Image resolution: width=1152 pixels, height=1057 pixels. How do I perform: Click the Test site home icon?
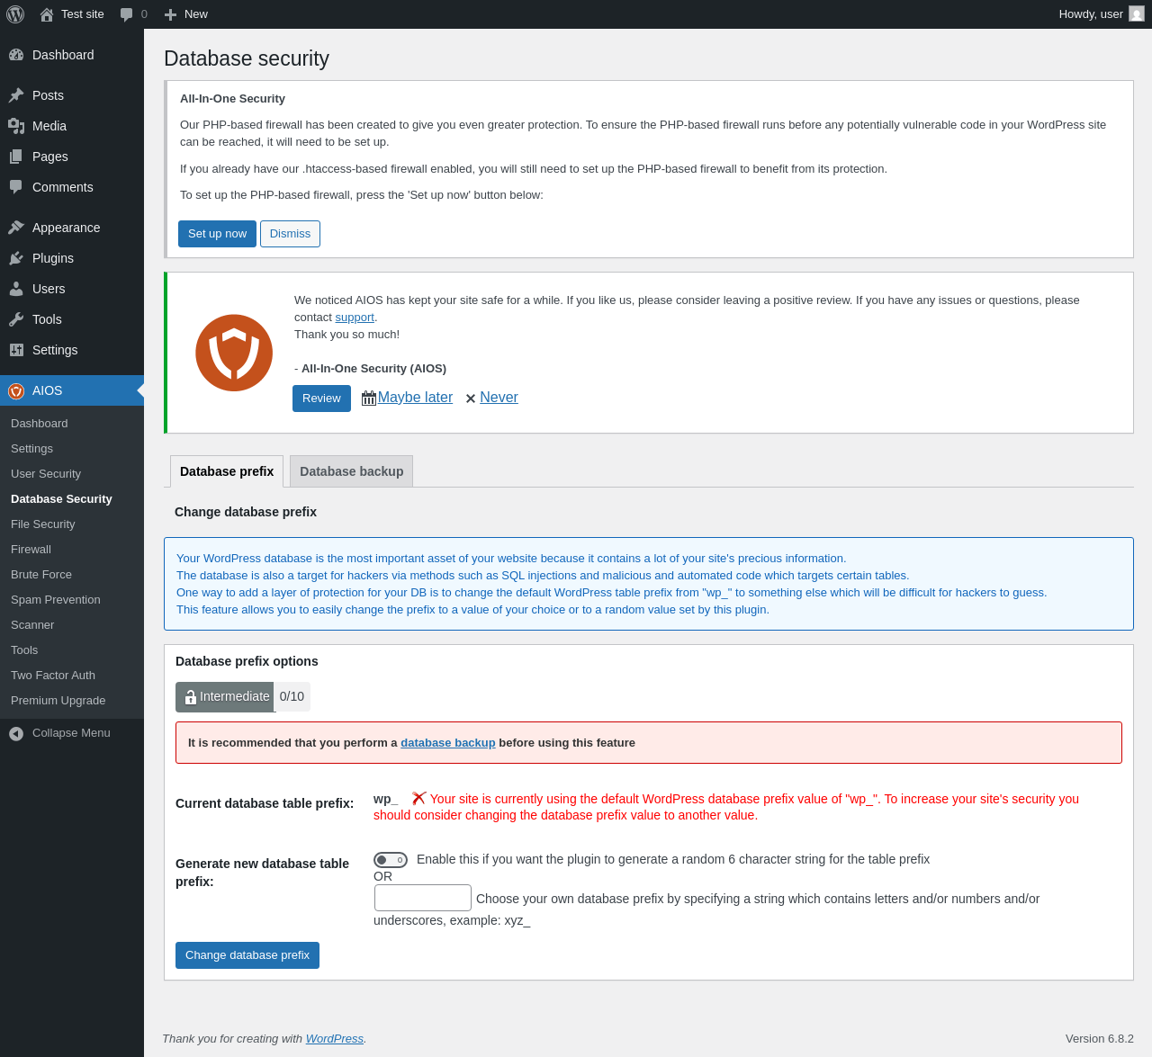coord(47,14)
